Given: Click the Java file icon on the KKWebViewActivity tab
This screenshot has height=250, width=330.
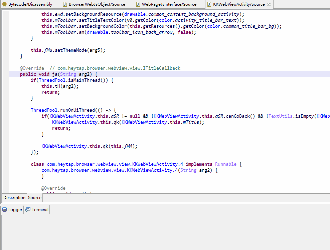Looking at the screenshot, I should [x=209, y=4].
